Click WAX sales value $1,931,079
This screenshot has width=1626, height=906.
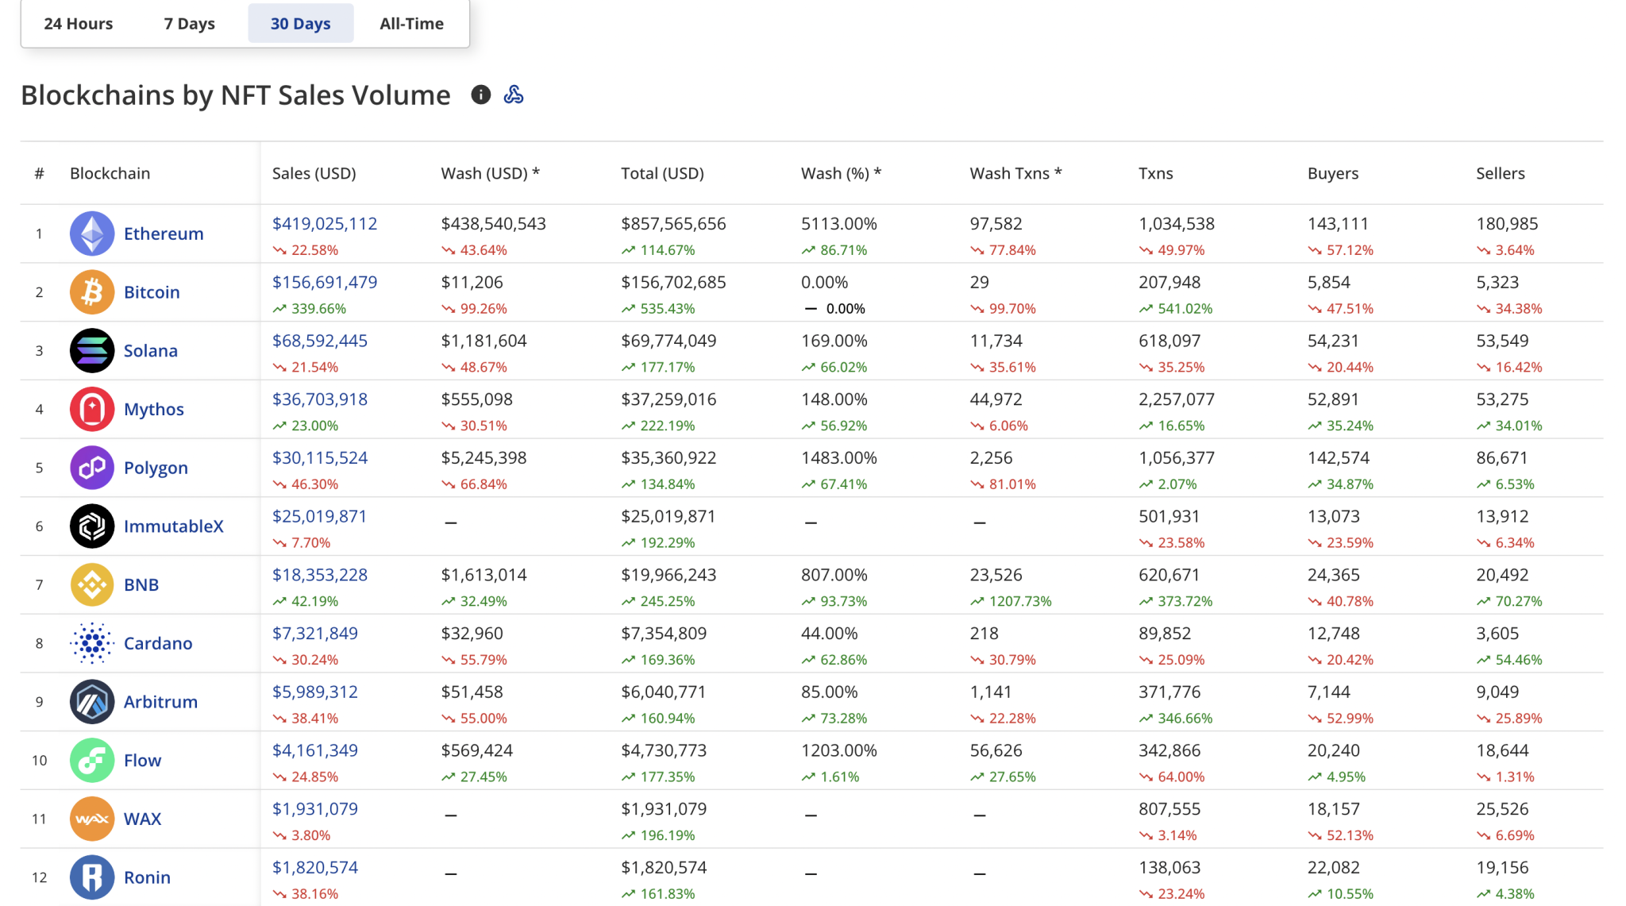click(x=315, y=809)
